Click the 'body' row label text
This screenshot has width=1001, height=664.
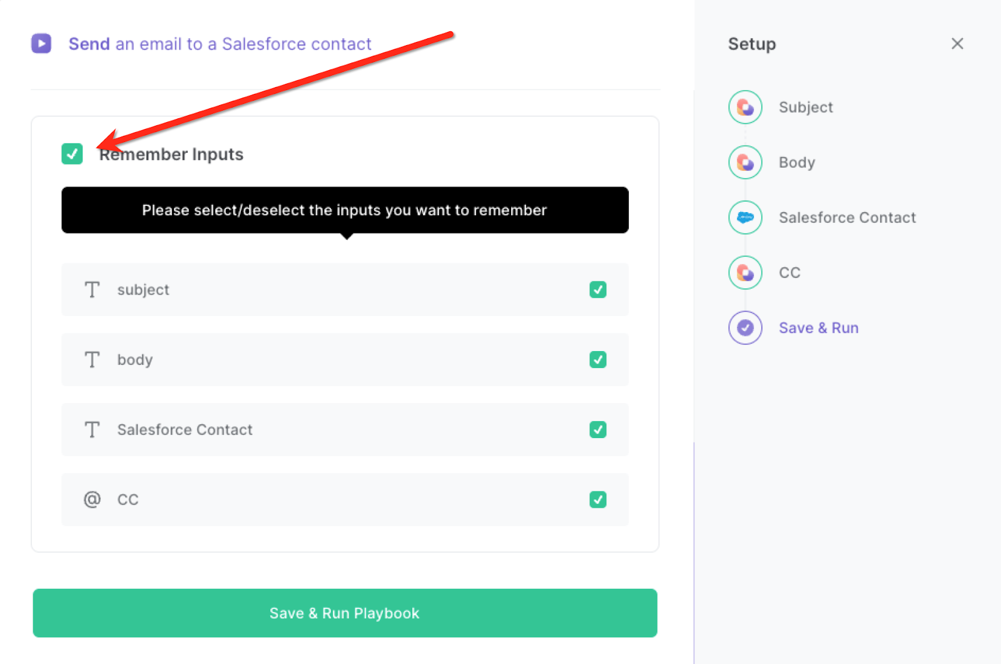click(x=135, y=360)
